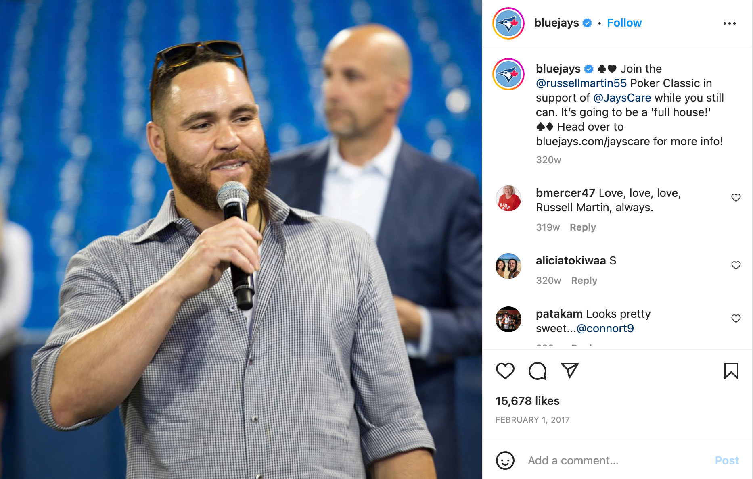The image size is (753, 479).
Task: Open patakam's profile avatar
Action: (x=508, y=319)
